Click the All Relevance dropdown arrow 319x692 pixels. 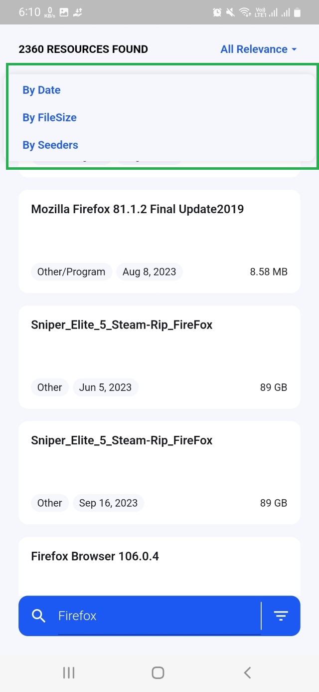[x=294, y=49]
